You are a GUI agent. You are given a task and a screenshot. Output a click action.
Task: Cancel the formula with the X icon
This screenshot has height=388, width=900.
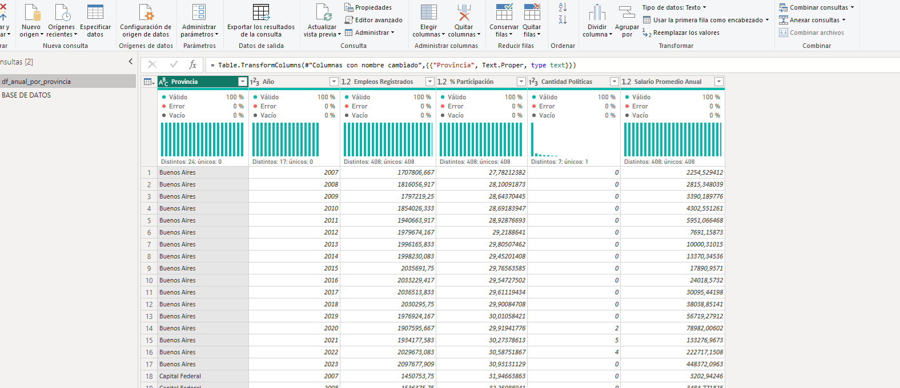152,64
